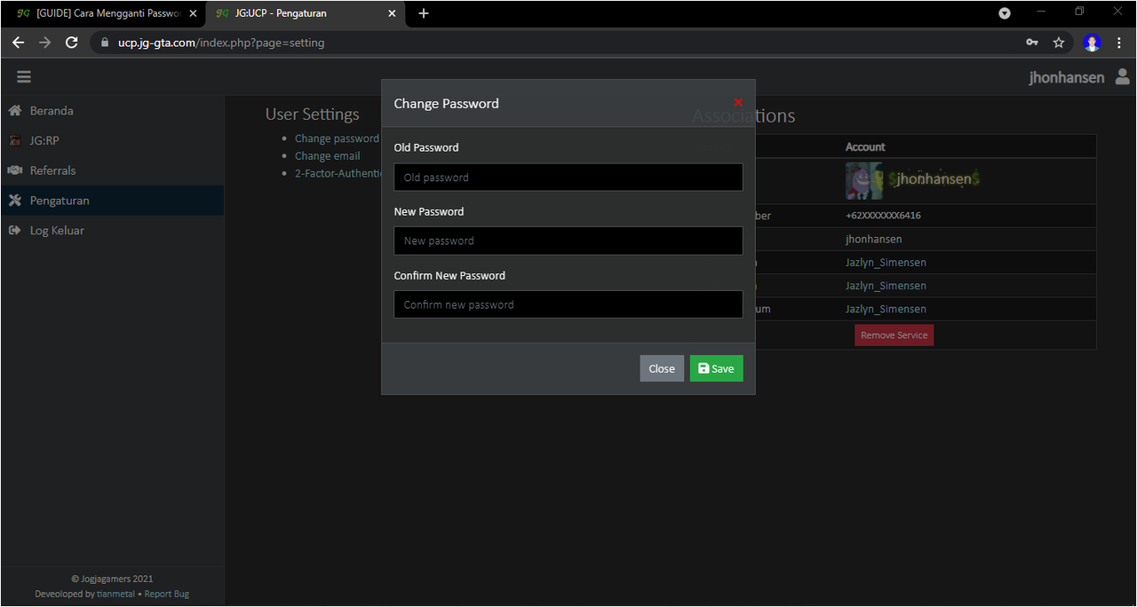Viewport: 1137px width, 607px height.
Task: Click the tab search dropdown arrow
Action: pos(1005,13)
